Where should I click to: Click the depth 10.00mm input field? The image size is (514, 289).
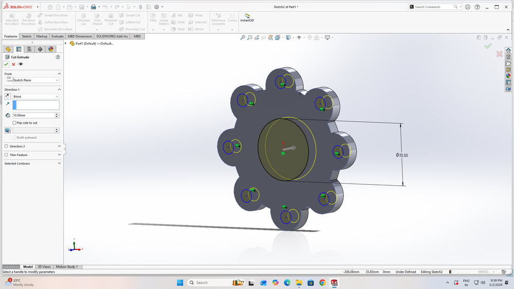(33, 115)
